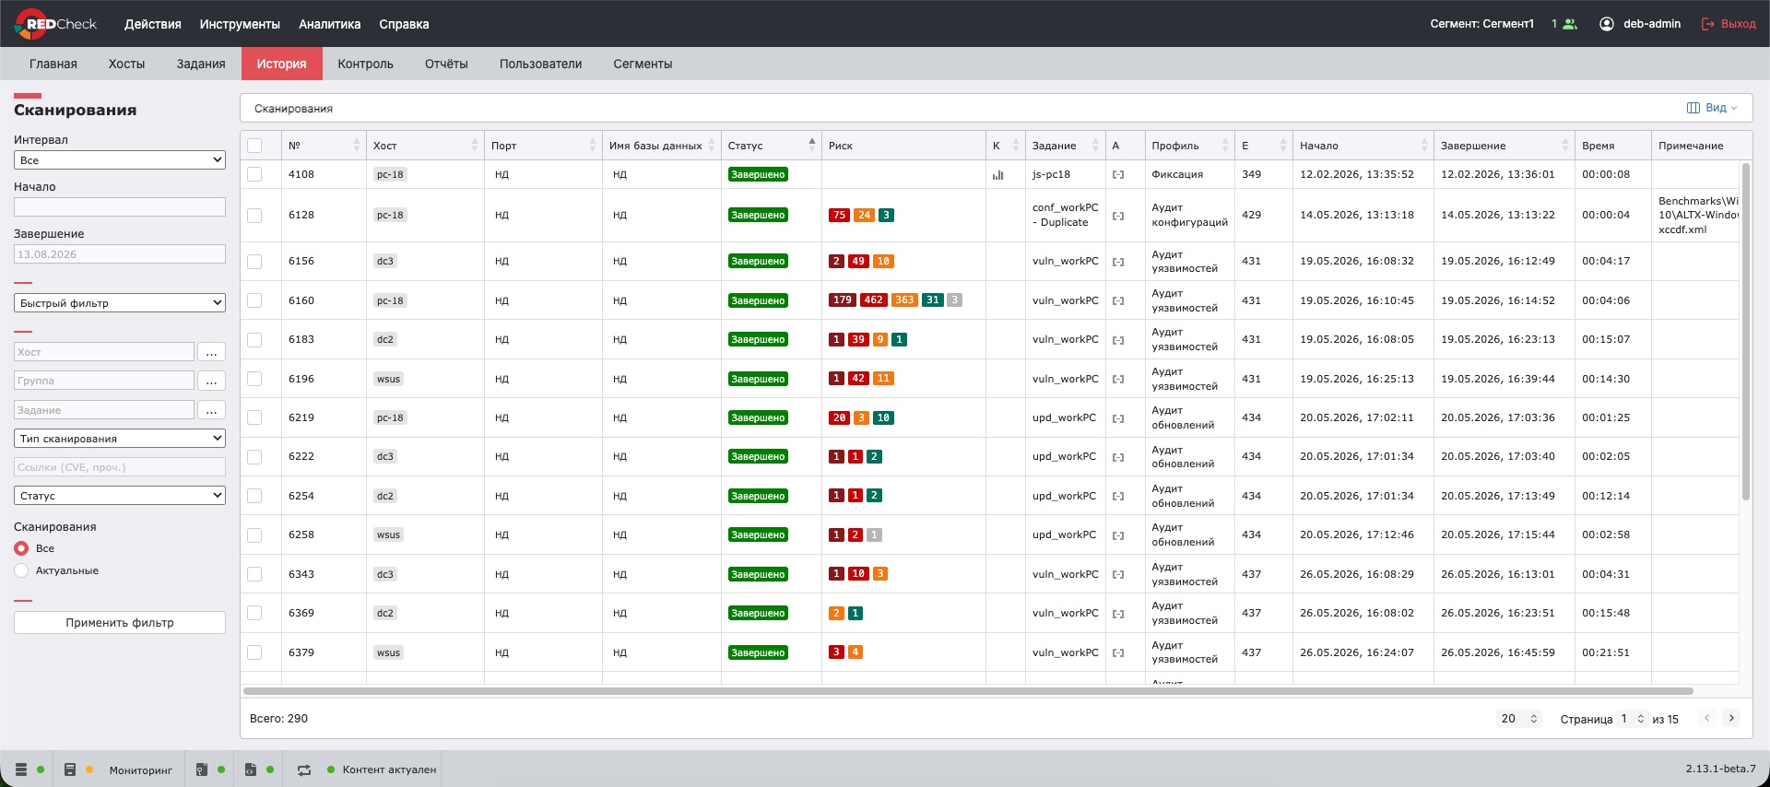Image resolution: width=1770 pixels, height=787 pixels.
Task: Open the Тип сканирования dropdown
Action: (x=120, y=439)
